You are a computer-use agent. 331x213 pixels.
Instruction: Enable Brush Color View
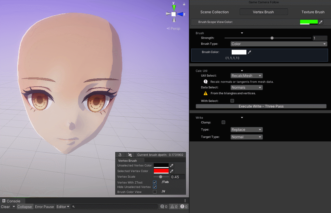(154, 191)
